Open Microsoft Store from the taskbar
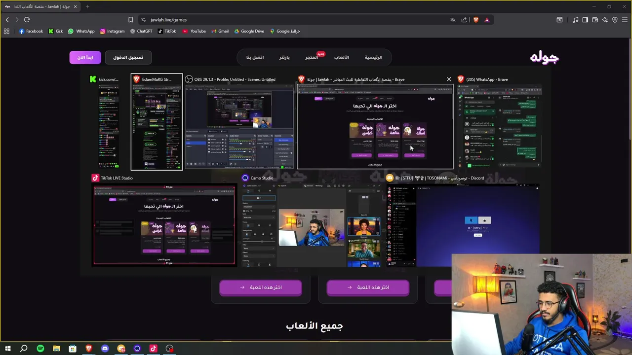Image resolution: width=632 pixels, height=355 pixels. click(73, 349)
